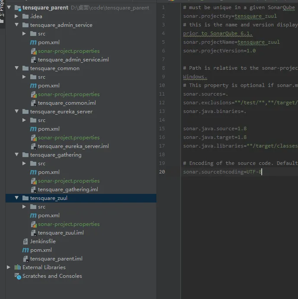The width and height of the screenshot is (298, 299).
Task: Click the Jenkinsfile file icon
Action: [25, 241]
